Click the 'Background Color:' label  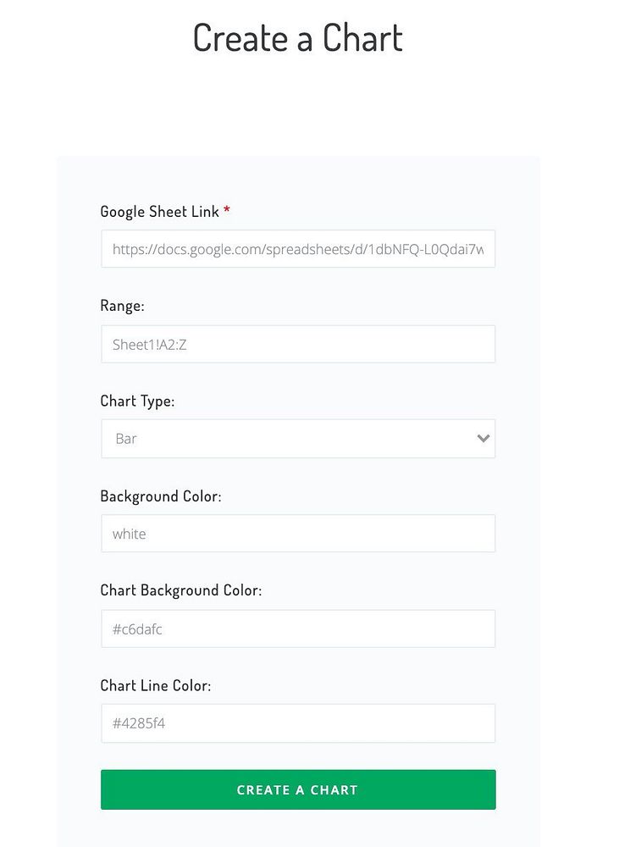160,496
